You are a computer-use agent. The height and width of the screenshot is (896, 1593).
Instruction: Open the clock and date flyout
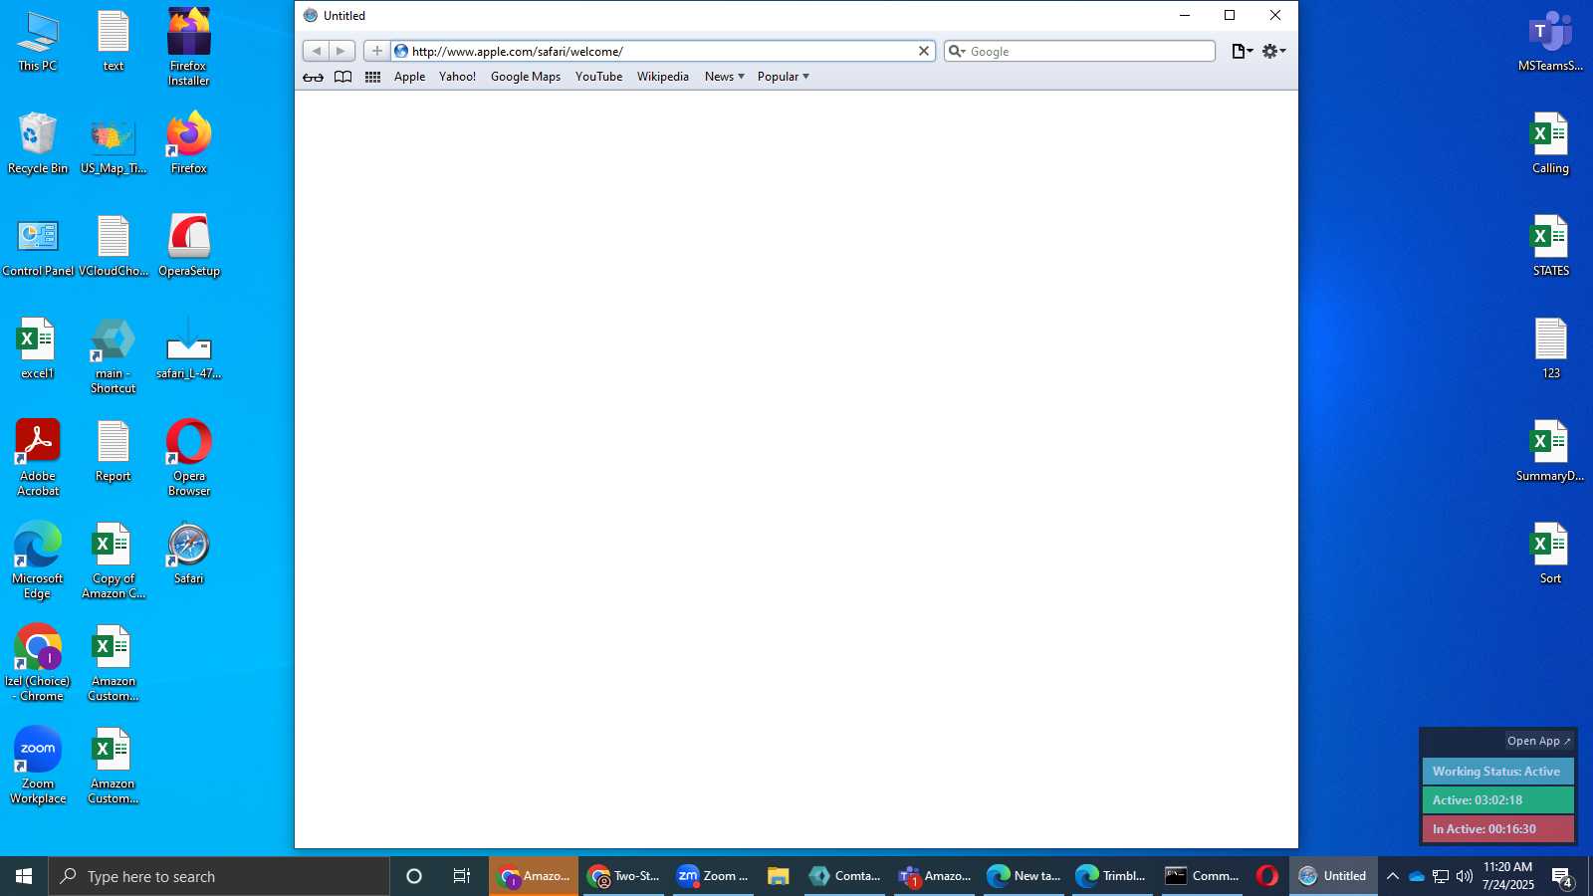click(x=1508, y=876)
